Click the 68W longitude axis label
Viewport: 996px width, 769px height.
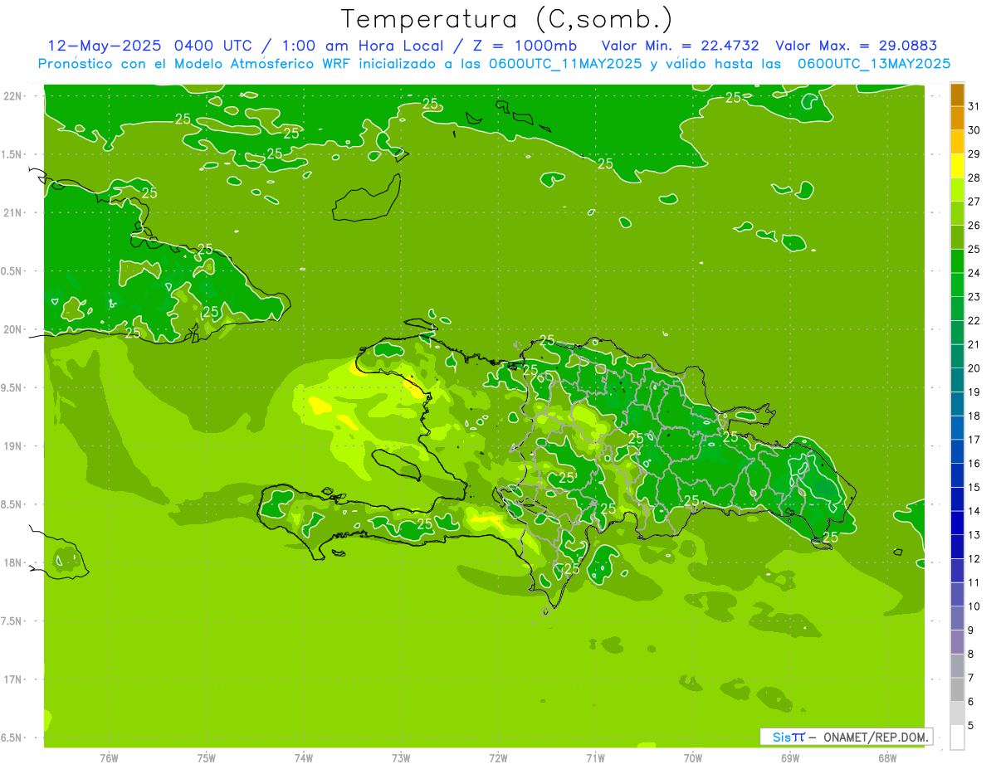coord(887,757)
